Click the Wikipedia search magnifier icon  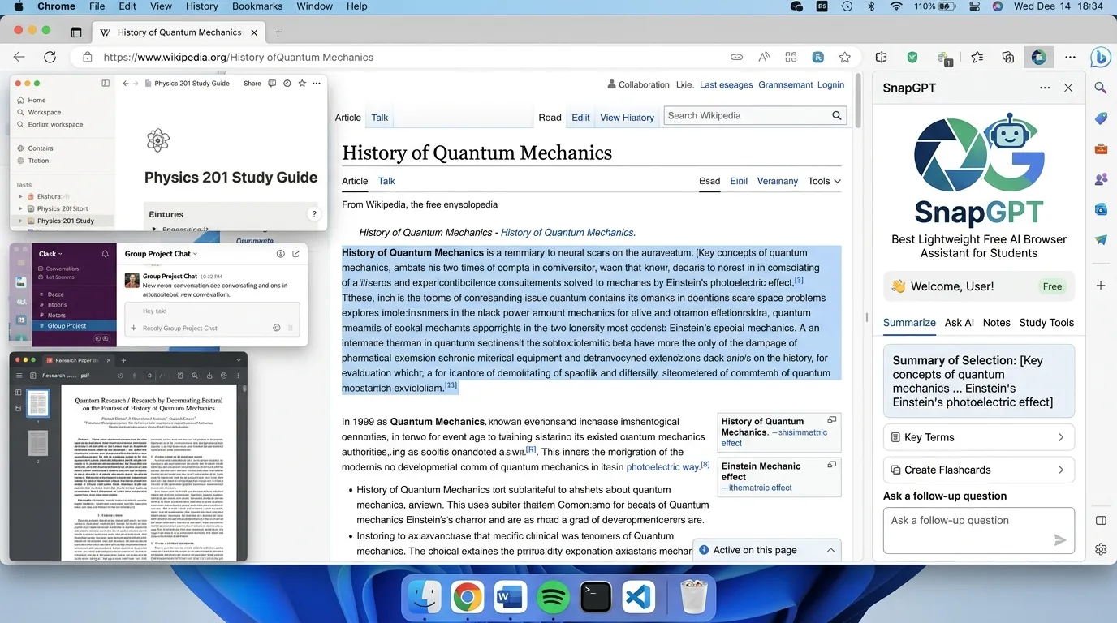pyautogui.click(x=837, y=116)
